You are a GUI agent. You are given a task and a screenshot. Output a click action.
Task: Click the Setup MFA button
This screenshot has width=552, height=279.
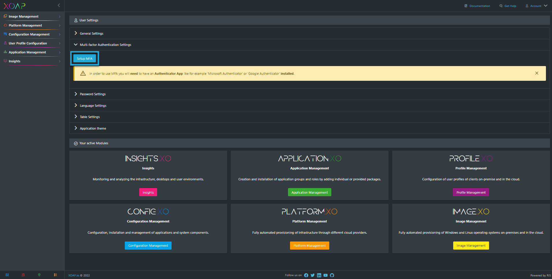[x=85, y=59]
